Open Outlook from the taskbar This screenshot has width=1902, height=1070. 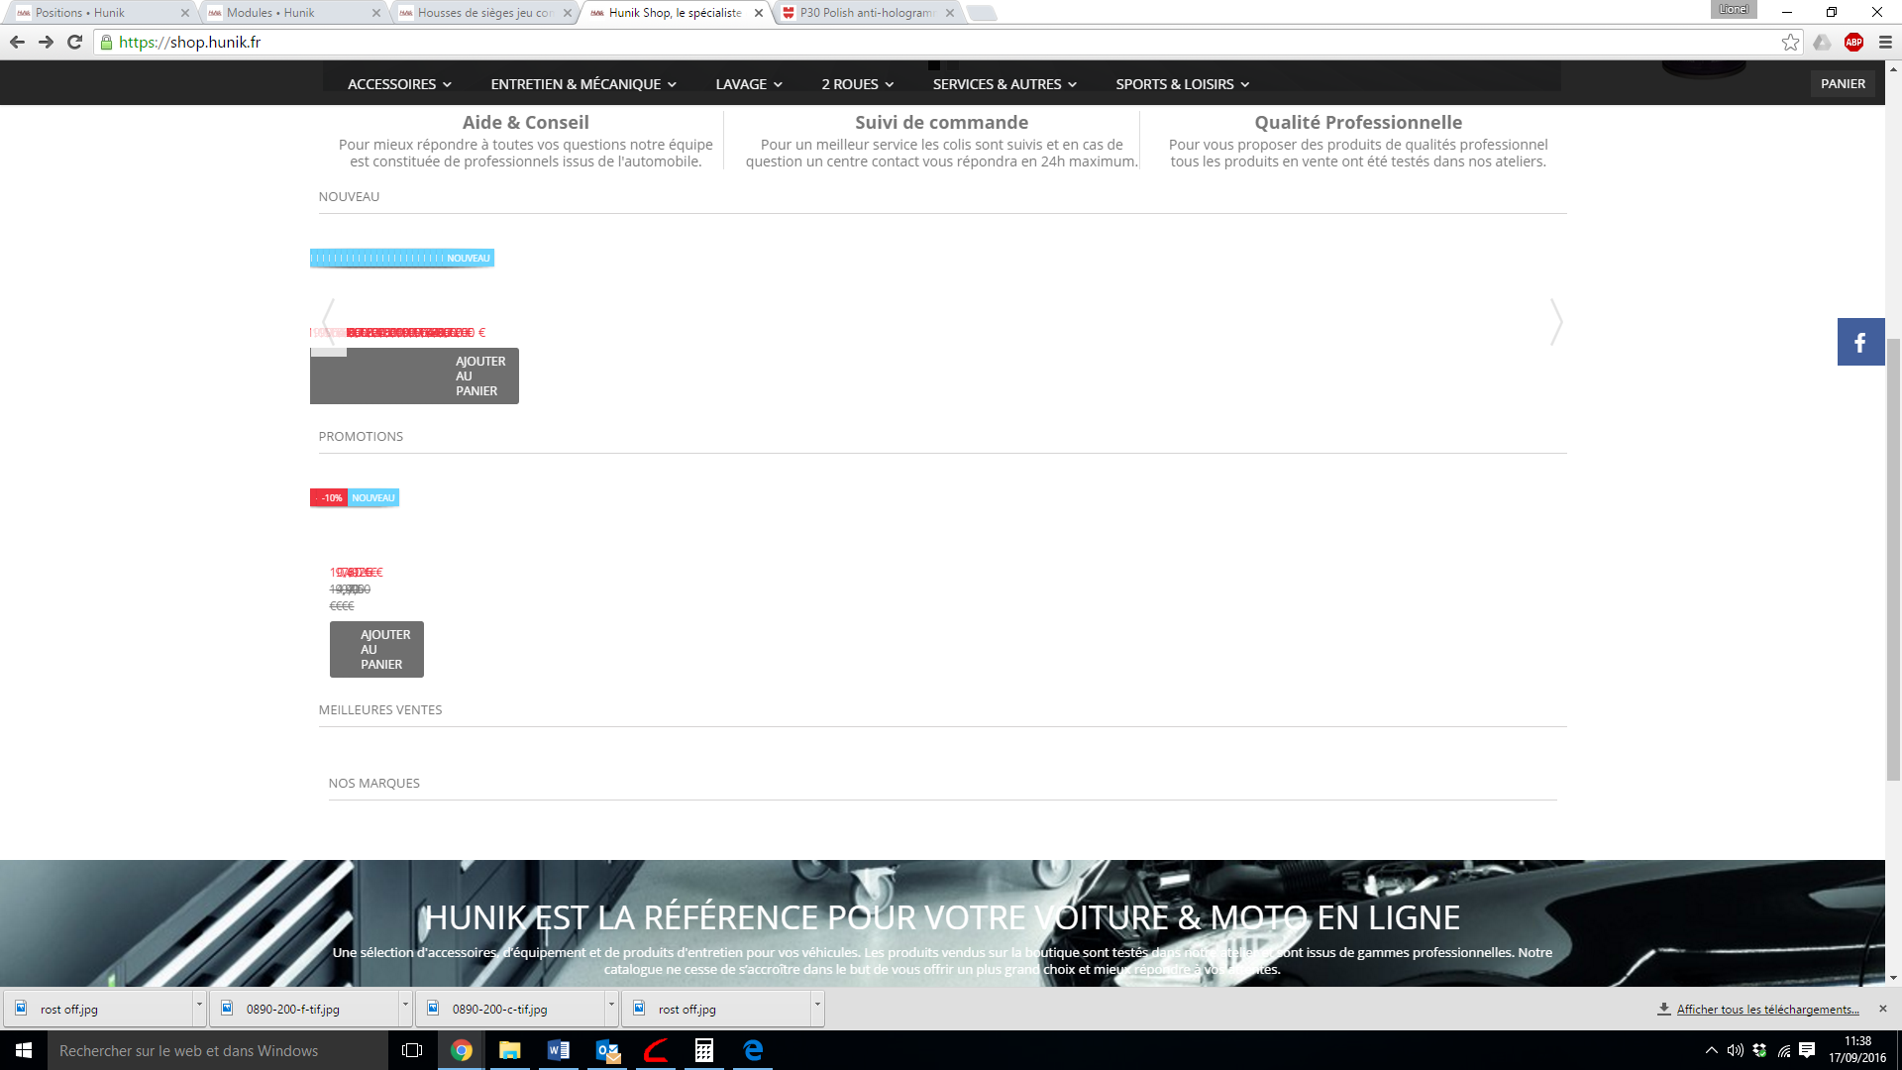(x=607, y=1050)
